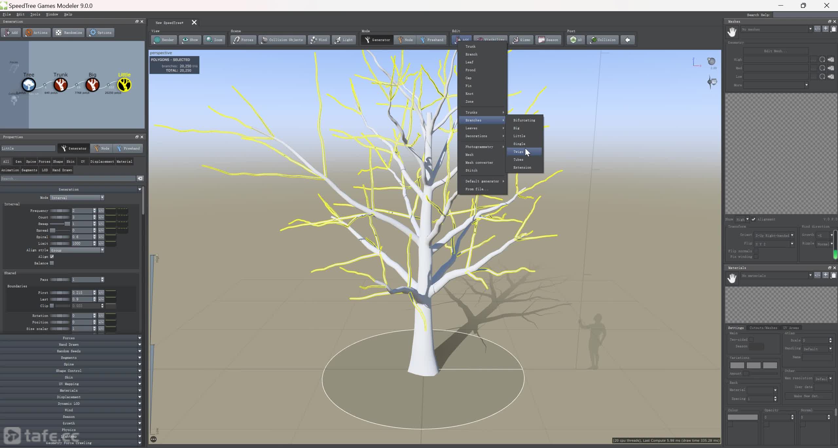Open the Orient Z-Up Right-handed dropdown
This screenshot has width=838, height=448.
774,235
